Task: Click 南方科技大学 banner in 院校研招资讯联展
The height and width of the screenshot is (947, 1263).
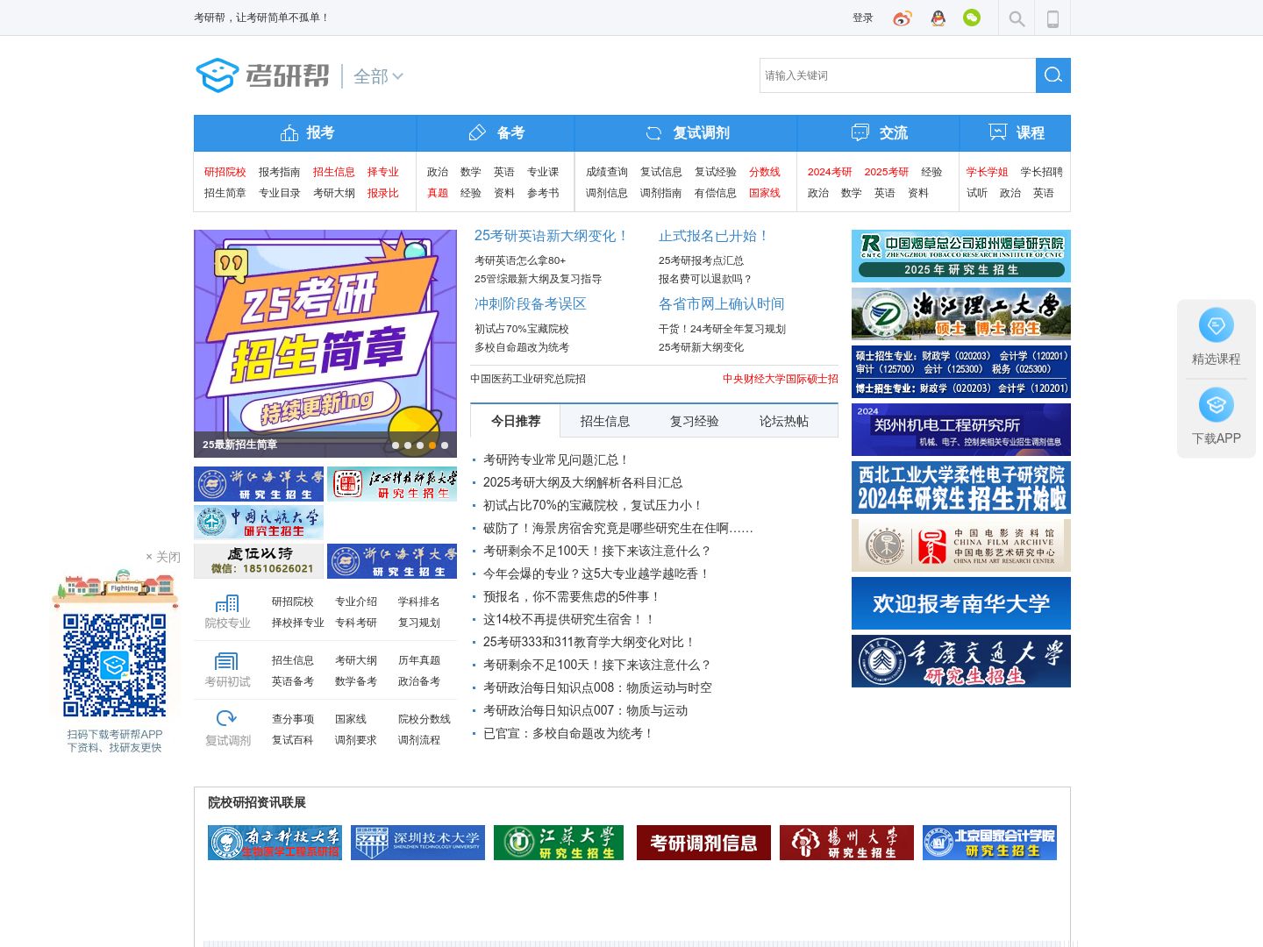Action: point(275,843)
